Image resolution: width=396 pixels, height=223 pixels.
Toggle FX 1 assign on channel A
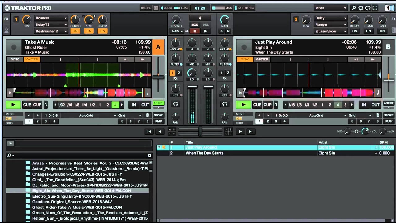tap(172, 73)
